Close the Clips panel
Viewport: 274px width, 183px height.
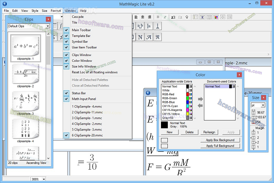(48, 19)
